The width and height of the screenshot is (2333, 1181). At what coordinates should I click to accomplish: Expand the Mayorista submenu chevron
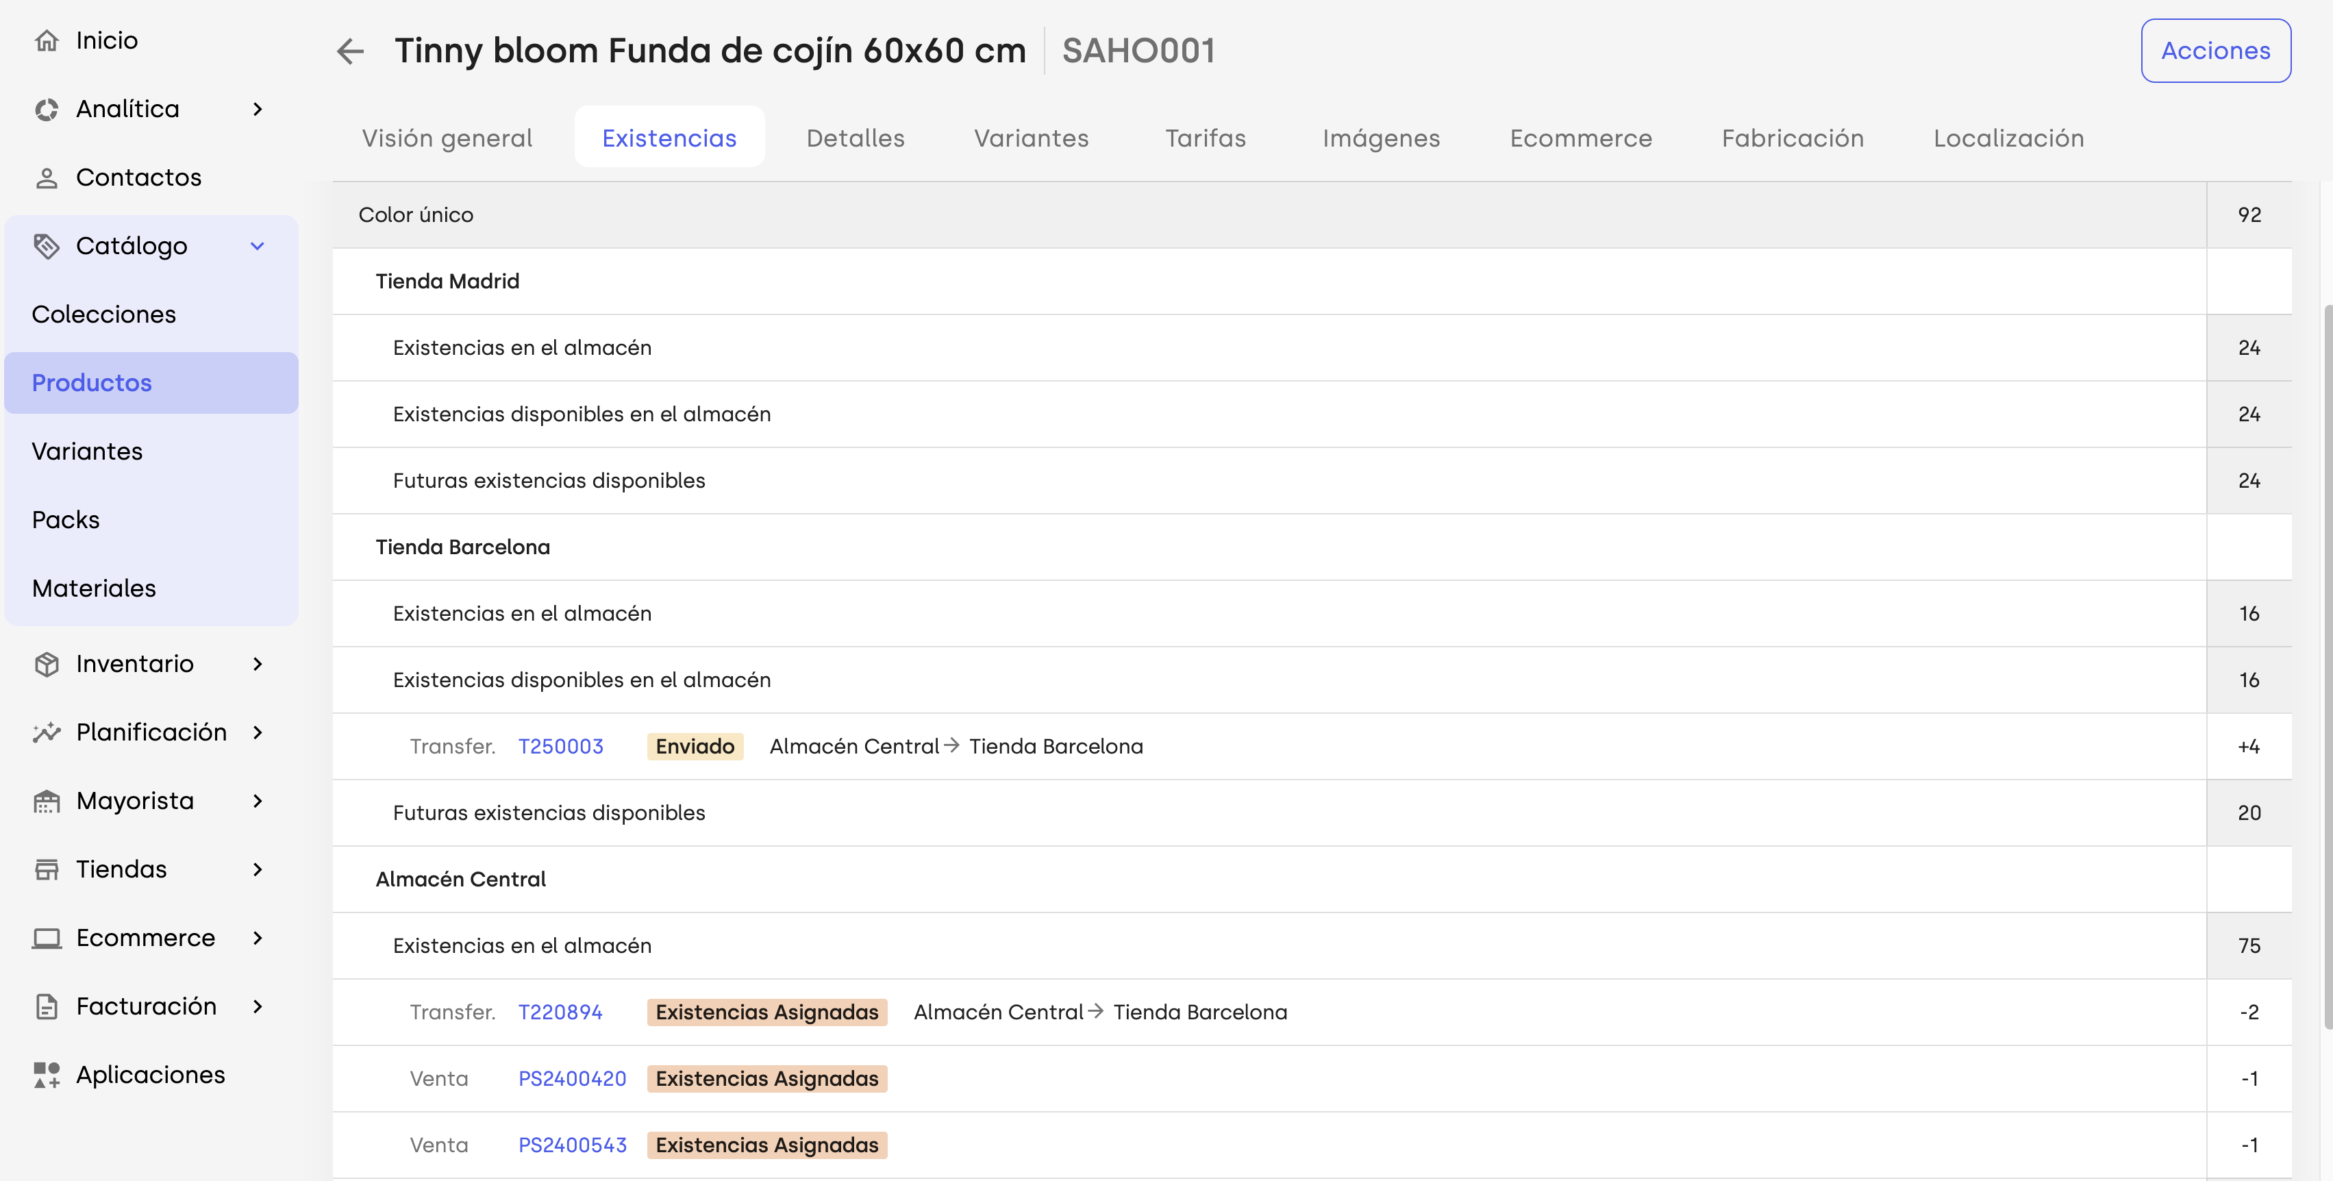258,801
